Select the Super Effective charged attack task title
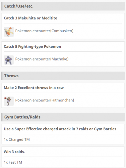Viewport: 126px width, 168px height. [x=60, y=129]
